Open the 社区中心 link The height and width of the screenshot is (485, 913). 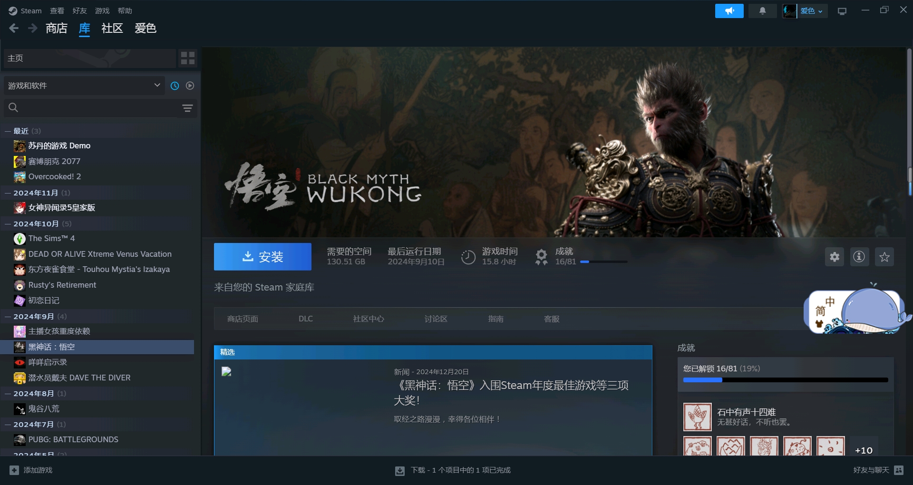point(369,319)
